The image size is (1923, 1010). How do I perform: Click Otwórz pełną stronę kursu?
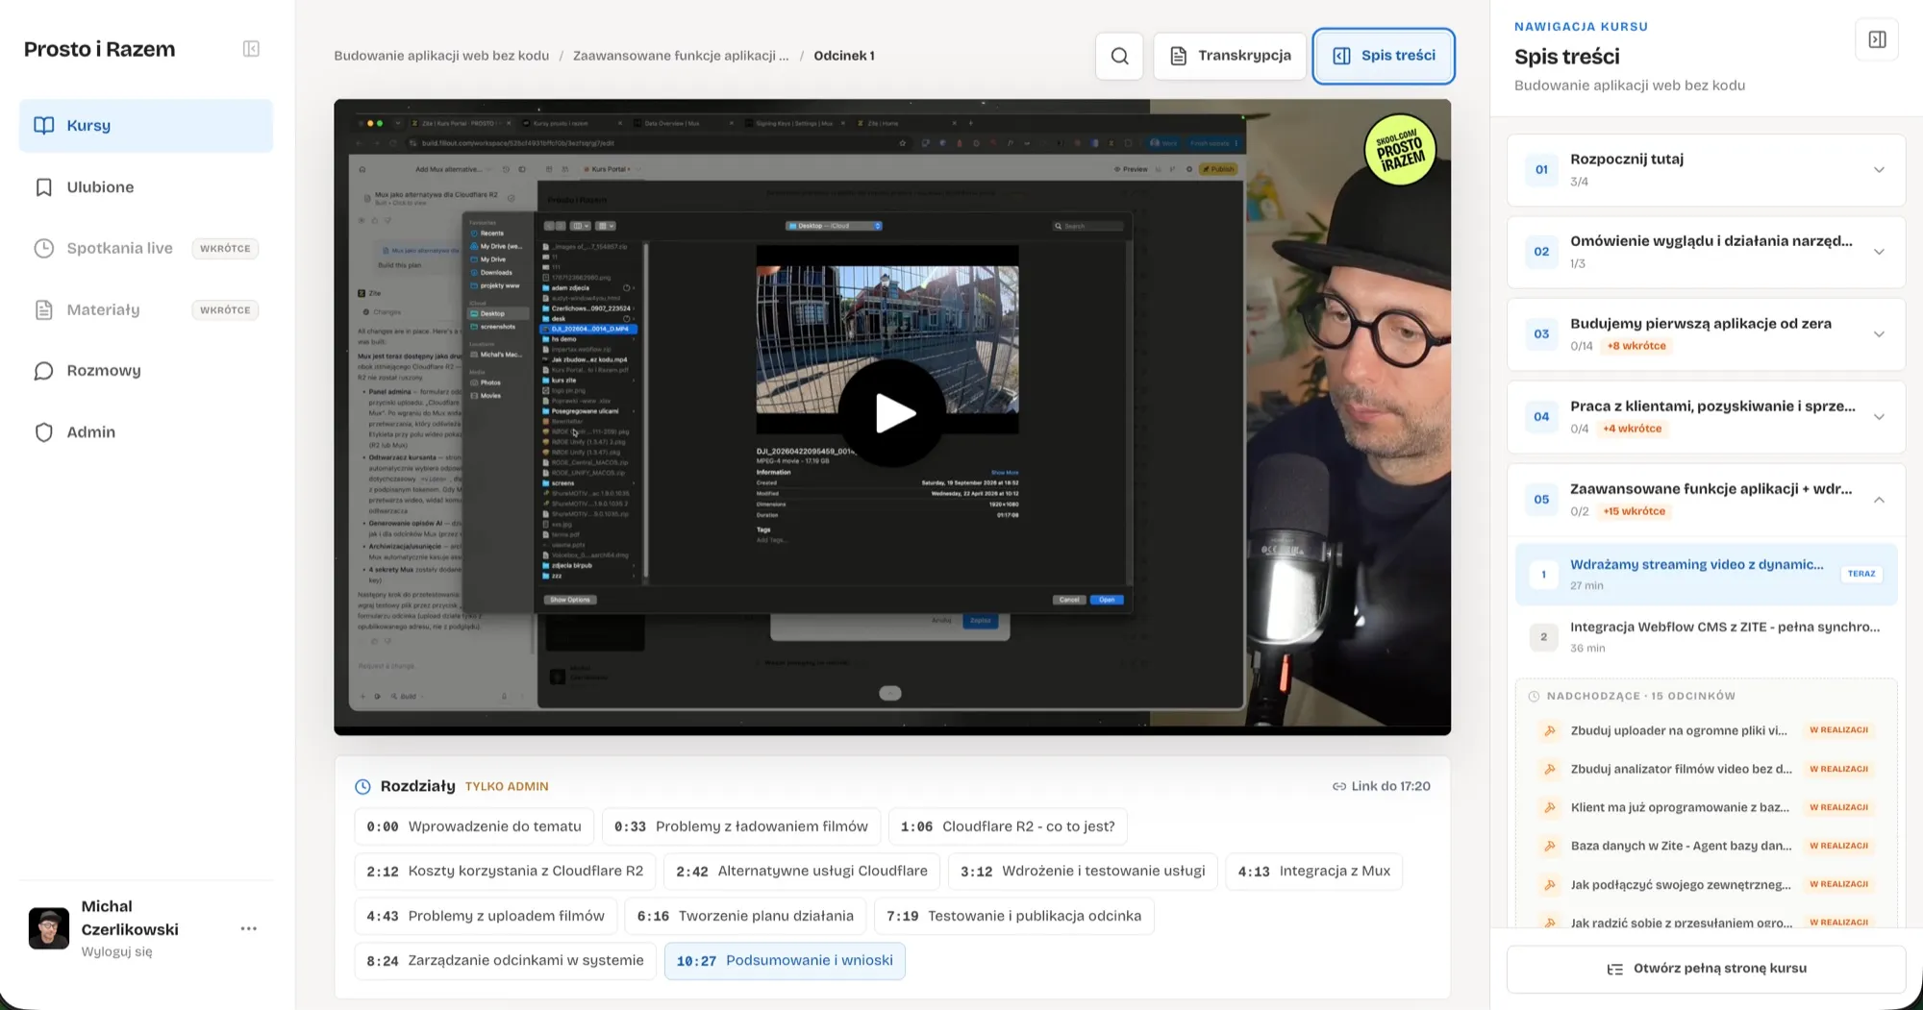pyautogui.click(x=1706, y=969)
